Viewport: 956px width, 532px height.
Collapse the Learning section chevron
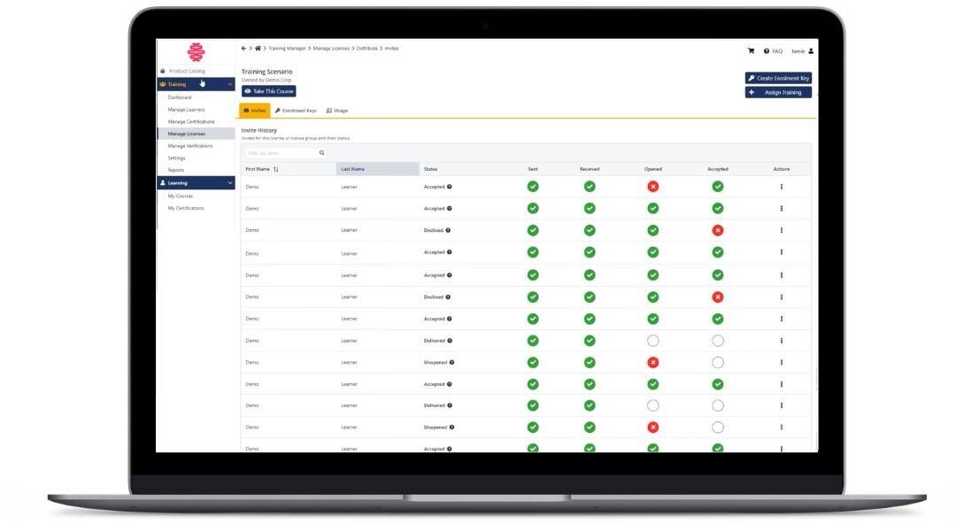230,183
